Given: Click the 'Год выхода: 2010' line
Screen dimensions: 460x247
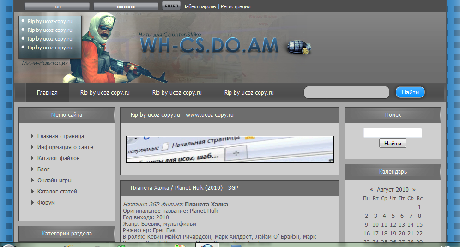Looking at the screenshot, I should tap(146, 217).
